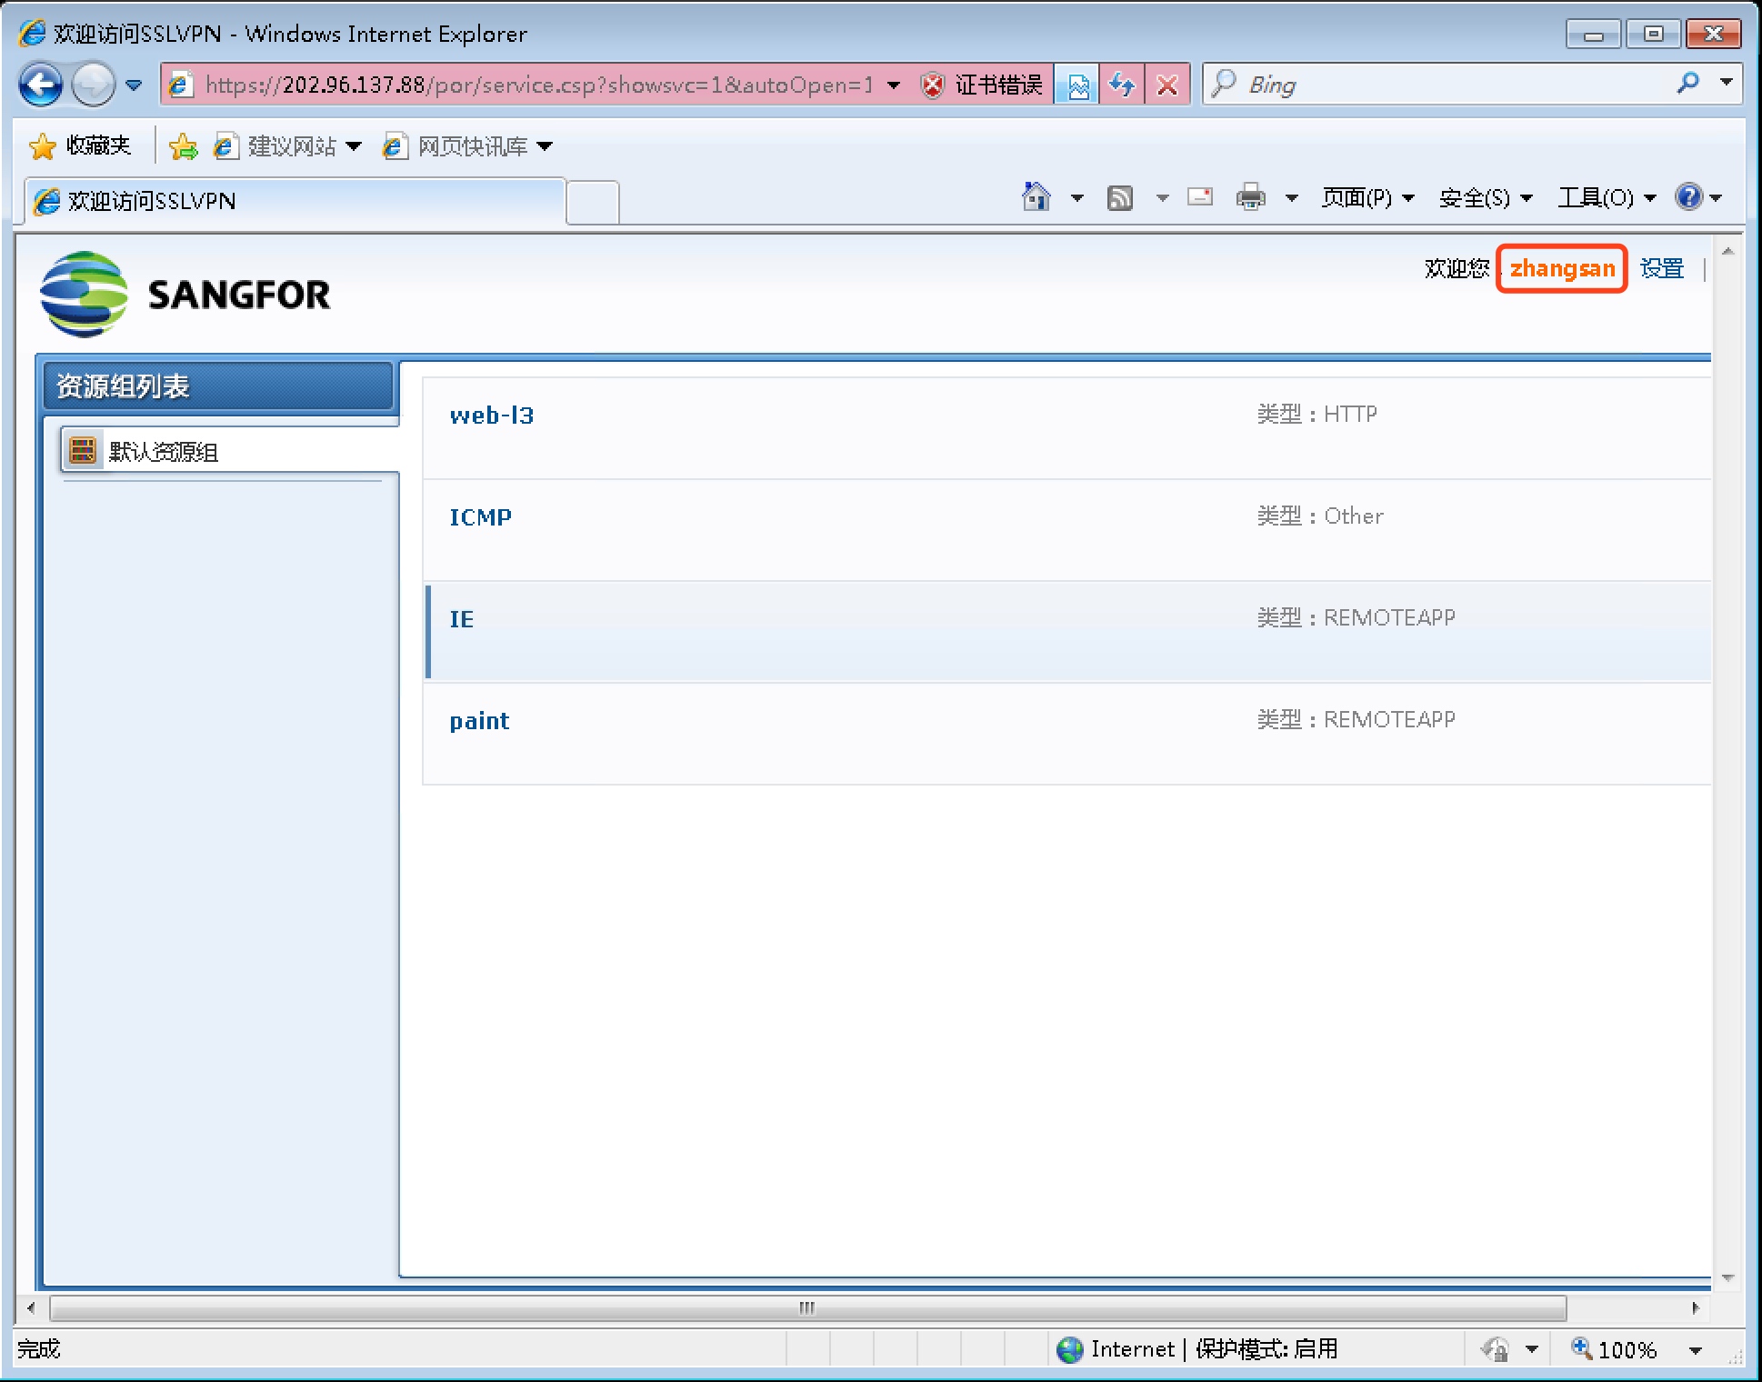Click the refresh page icon
The height and width of the screenshot is (1382, 1762).
pyautogui.click(x=1122, y=85)
